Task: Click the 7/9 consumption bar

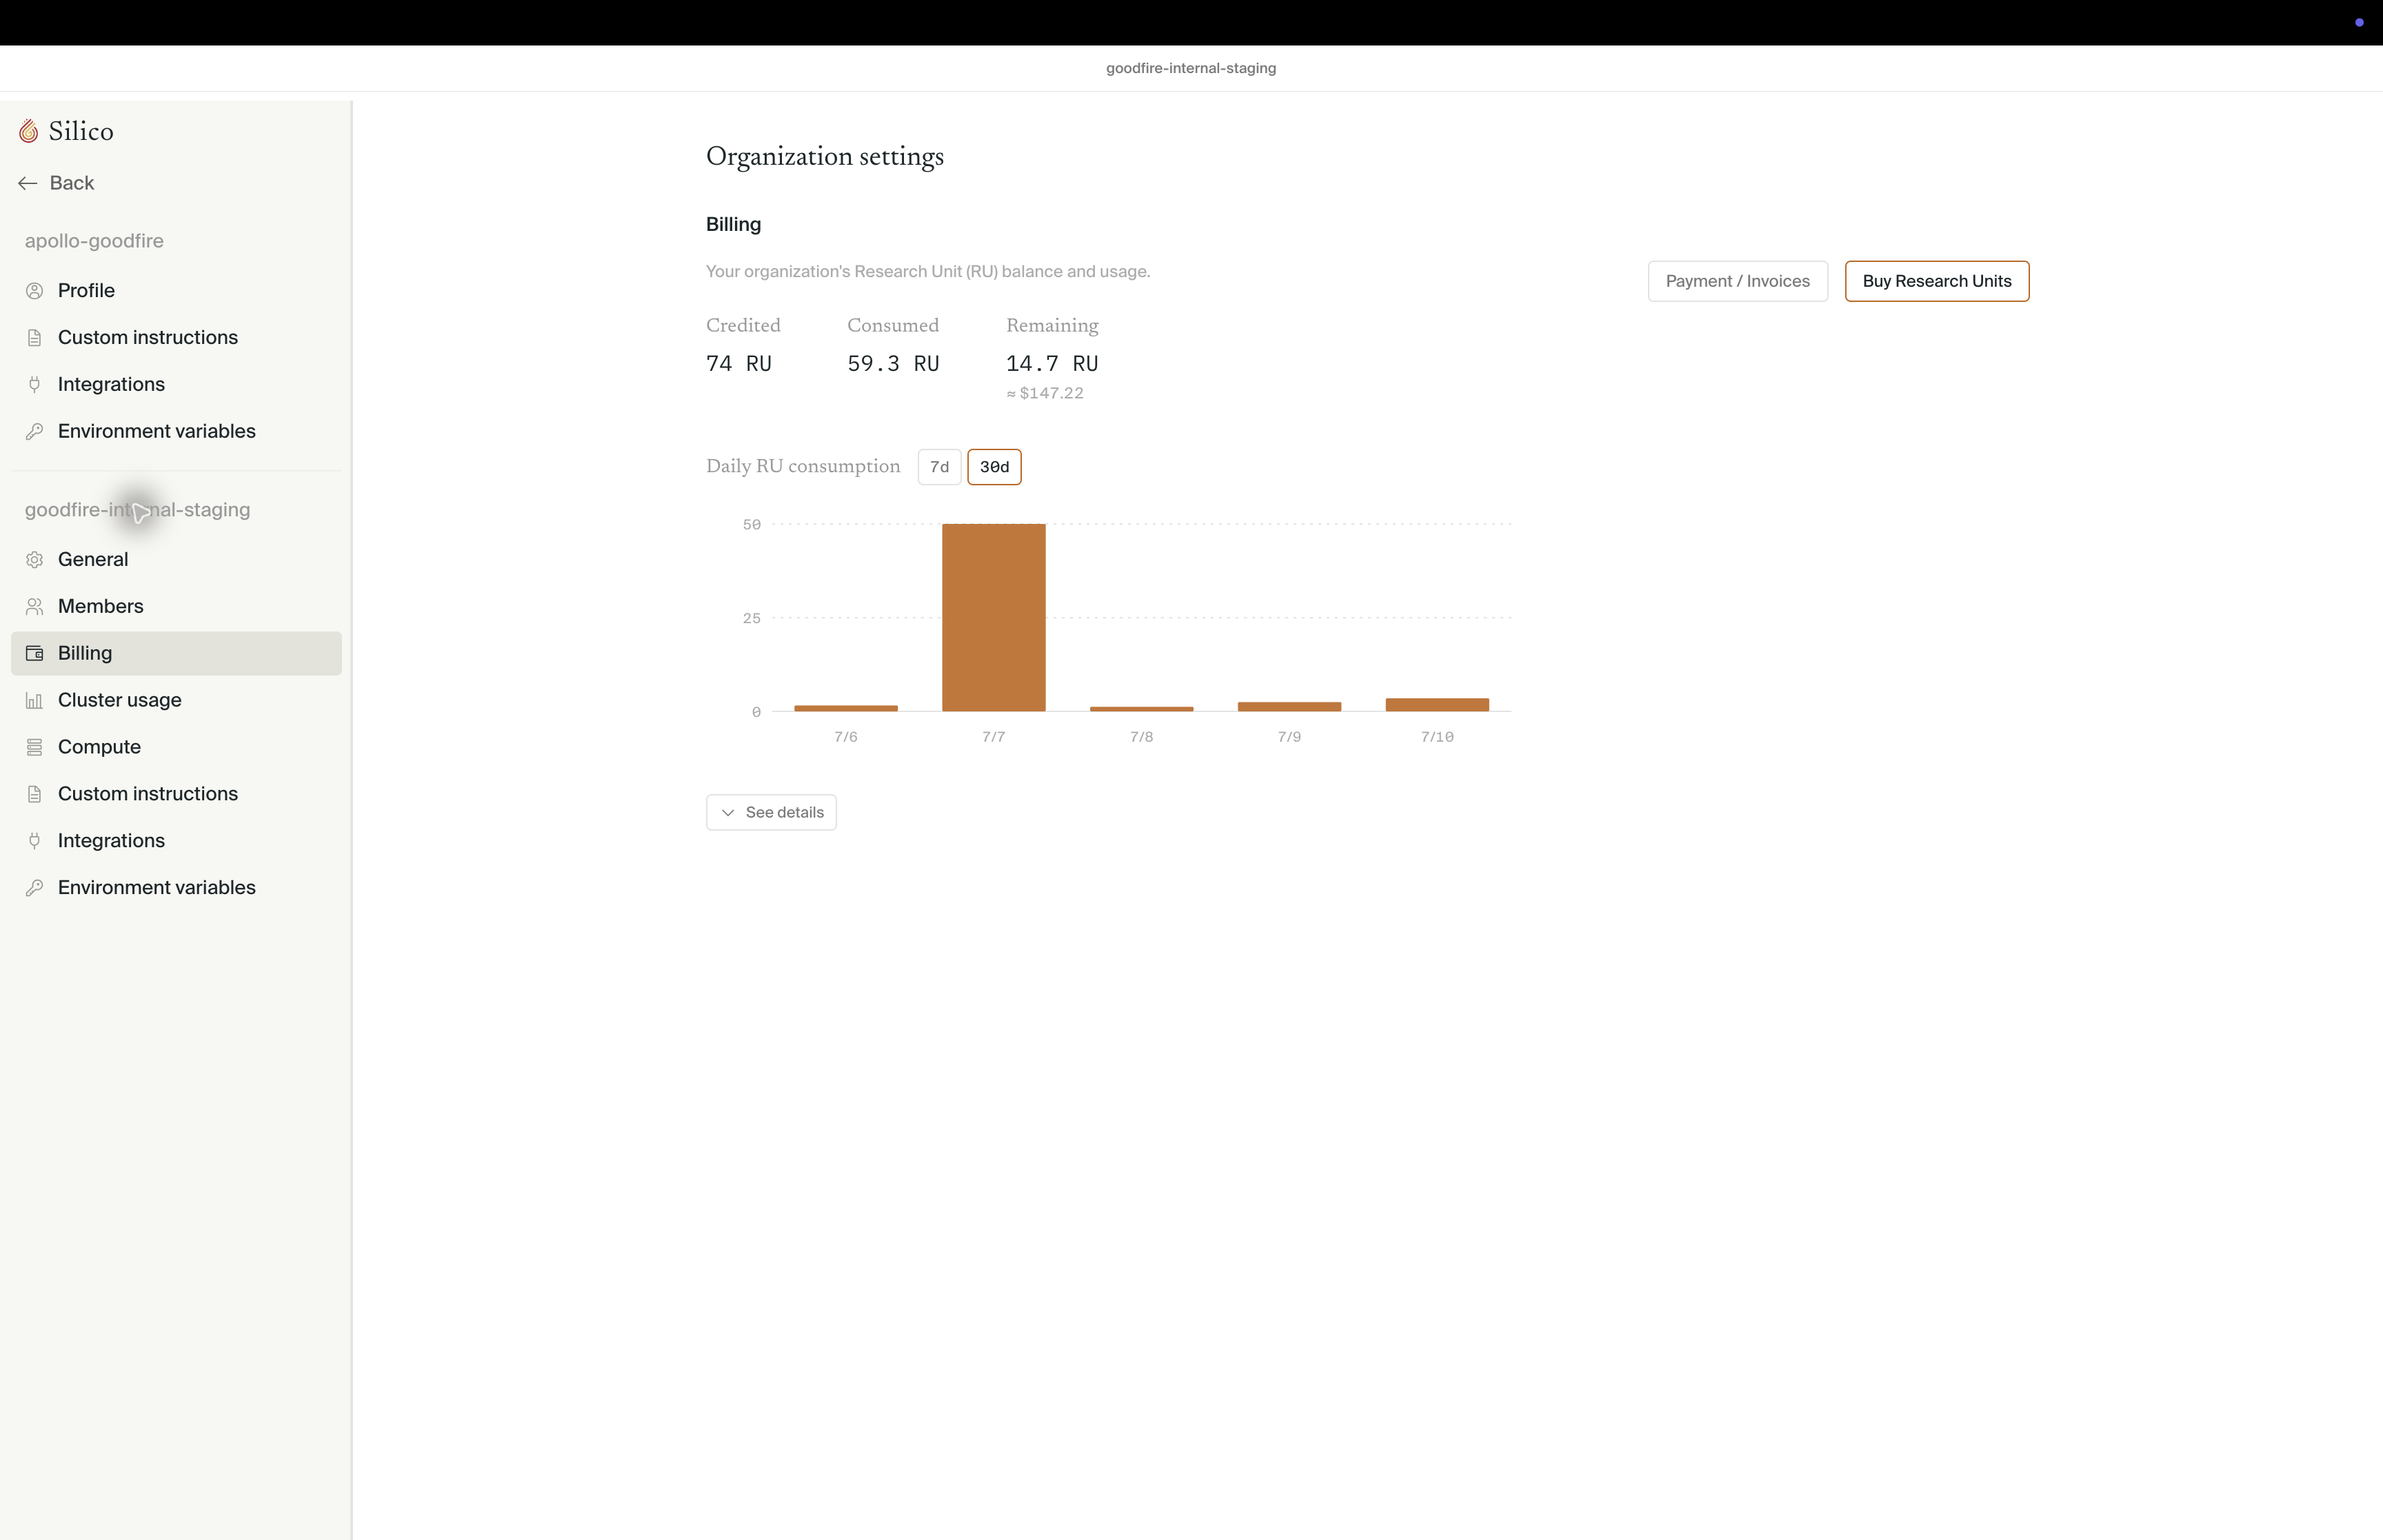Action: [1289, 707]
